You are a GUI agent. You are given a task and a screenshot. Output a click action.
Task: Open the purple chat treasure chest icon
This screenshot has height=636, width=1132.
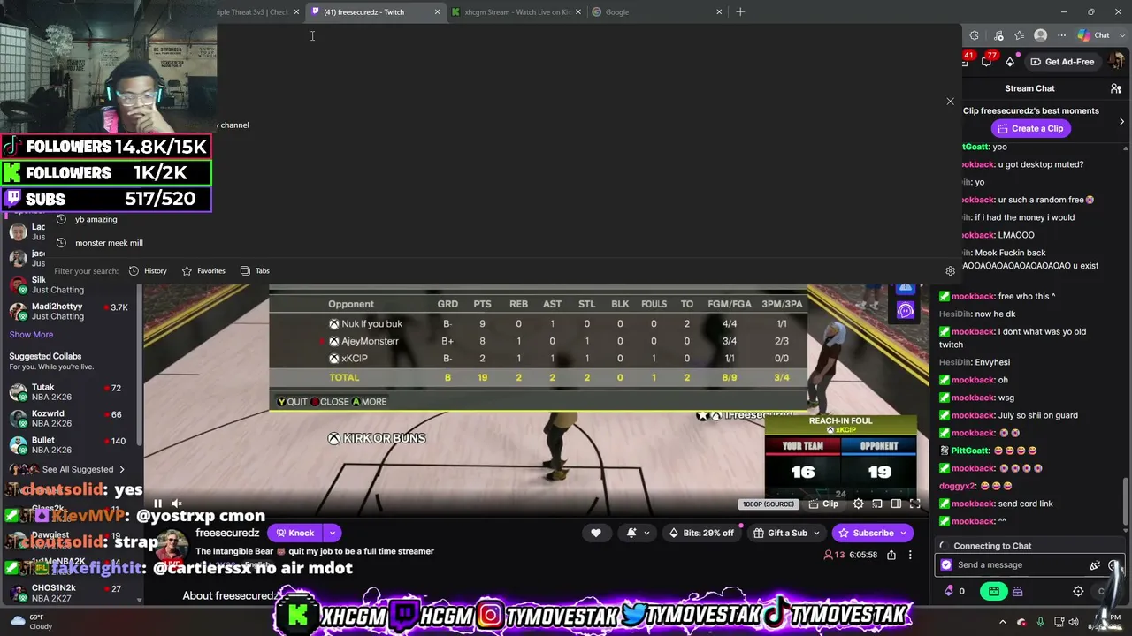click(1017, 591)
